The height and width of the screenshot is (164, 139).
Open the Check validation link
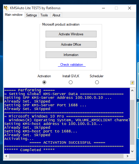72,65
